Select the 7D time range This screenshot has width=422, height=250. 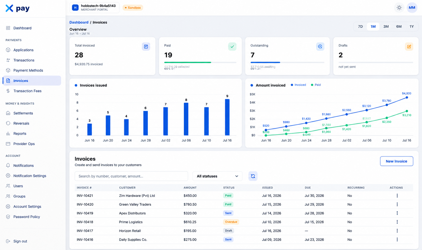pos(360,26)
